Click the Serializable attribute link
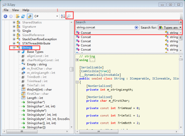Viewport: 185px width, 136px height. tap(91, 68)
